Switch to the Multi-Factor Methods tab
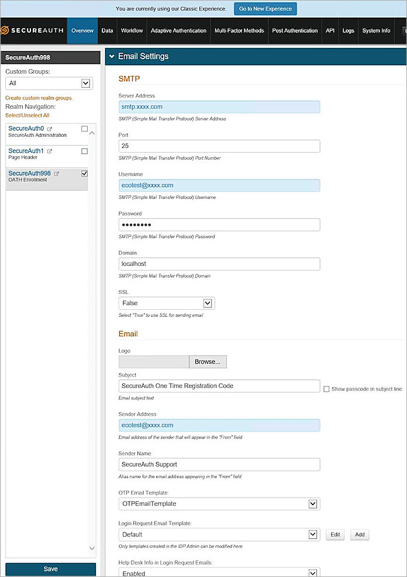The height and width of the screenshot is (577, 407). tap(239, 31)
